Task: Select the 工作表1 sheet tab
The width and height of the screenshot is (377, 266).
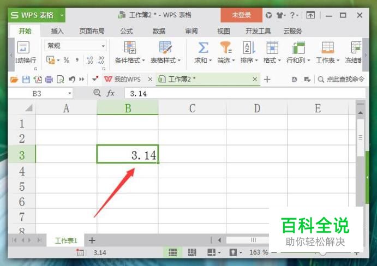Action: pyautogui.click(x=66, y=240)
